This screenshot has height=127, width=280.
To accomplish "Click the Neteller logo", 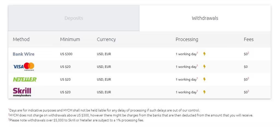I will 25,79.
